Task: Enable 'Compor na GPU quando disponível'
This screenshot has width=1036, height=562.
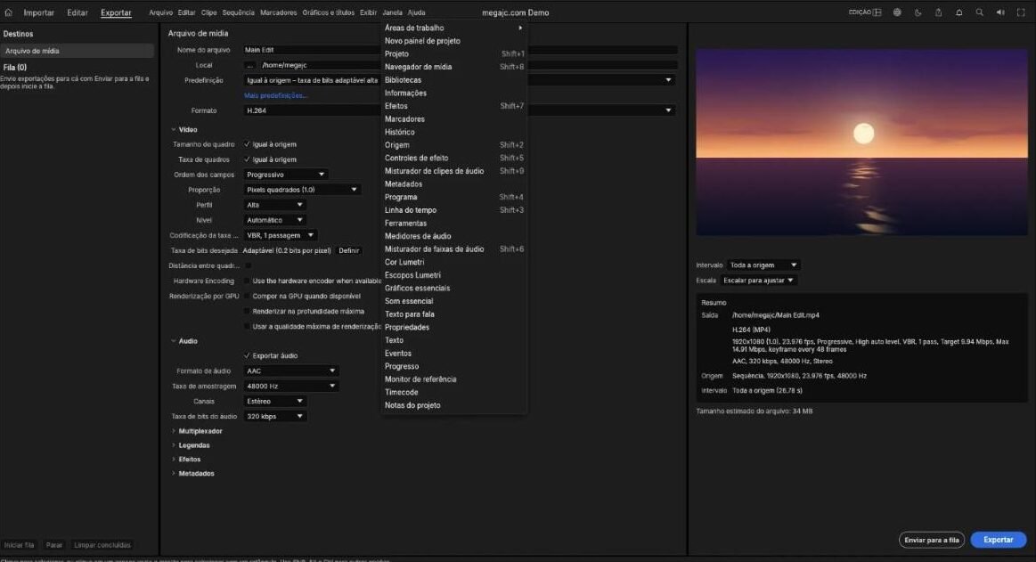Action: click(247, 296)
